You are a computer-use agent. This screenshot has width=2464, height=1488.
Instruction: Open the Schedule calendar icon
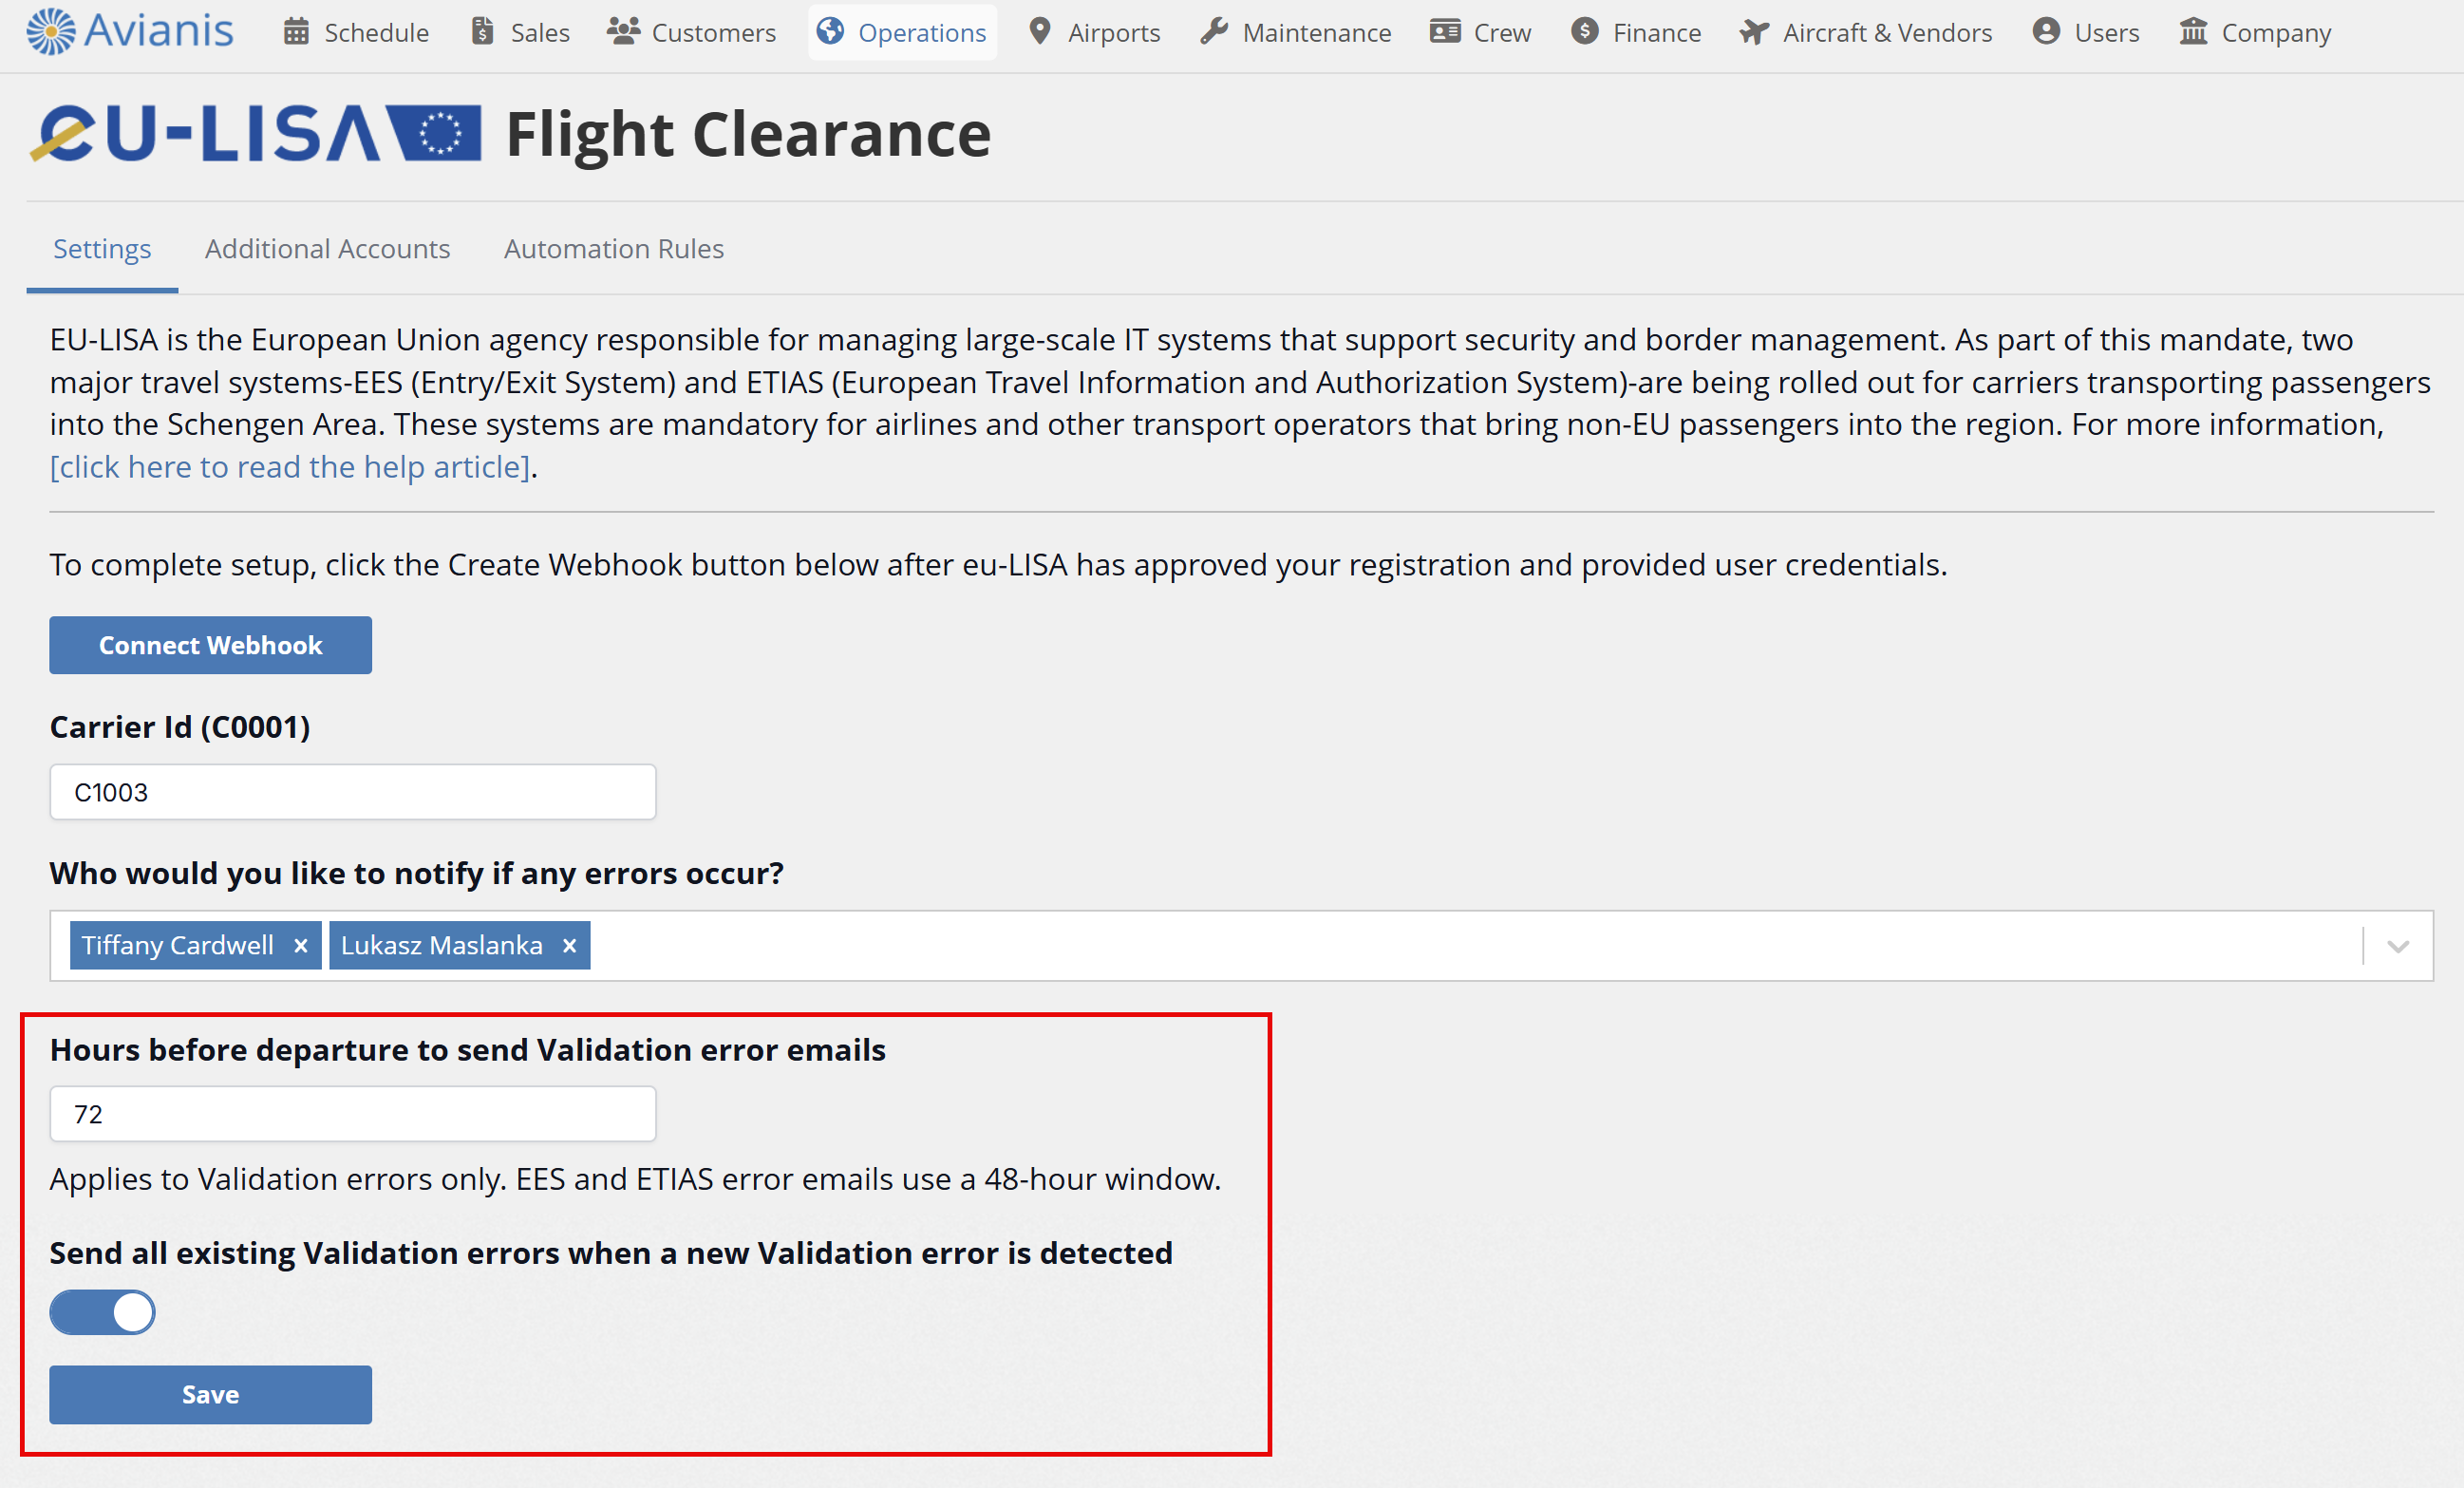[296, 32]
